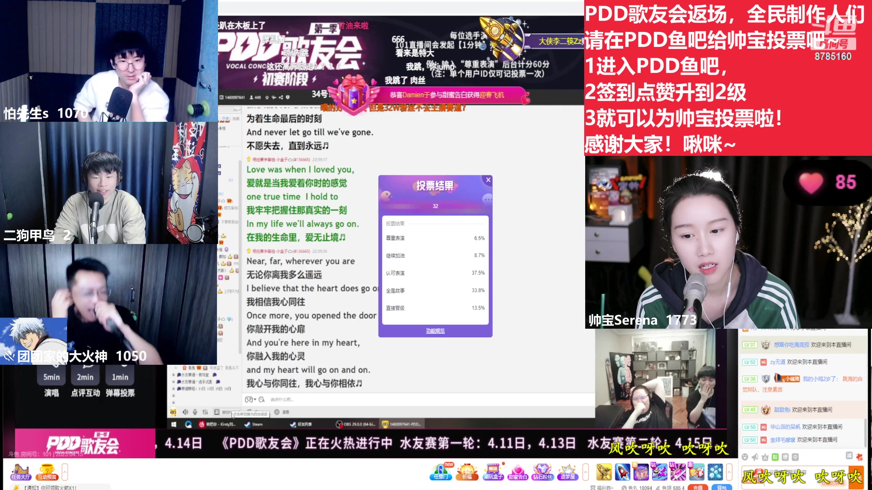The width and height of the screenshot is (872, 490).
Task: Toggle the 滤 danmaku filter button
Action: click(849, 455)
